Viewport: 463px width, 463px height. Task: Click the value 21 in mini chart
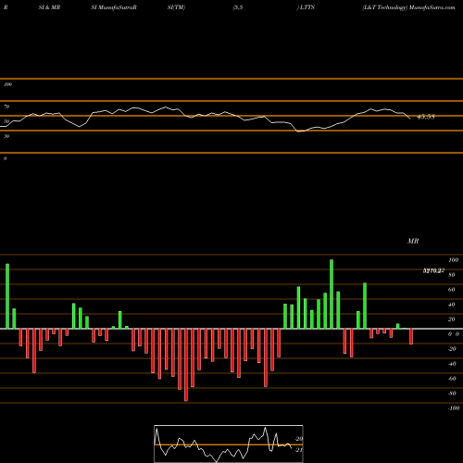click(x=299, y=450)
